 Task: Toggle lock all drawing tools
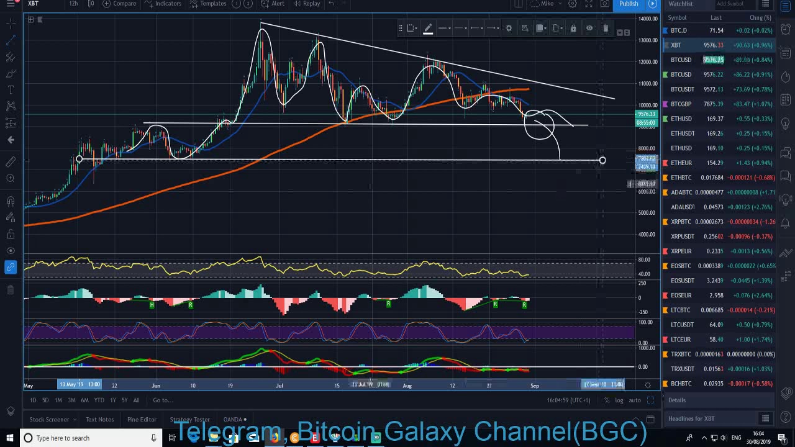pyautogui.click(x=11, y=234)
